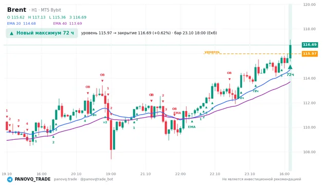Click the triangle icon in Новый максимум badge

[12, 33]
